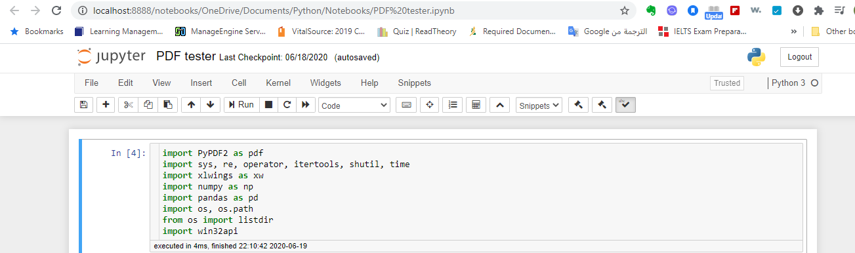Restart kernel and run all cells

tap(305, 105)
